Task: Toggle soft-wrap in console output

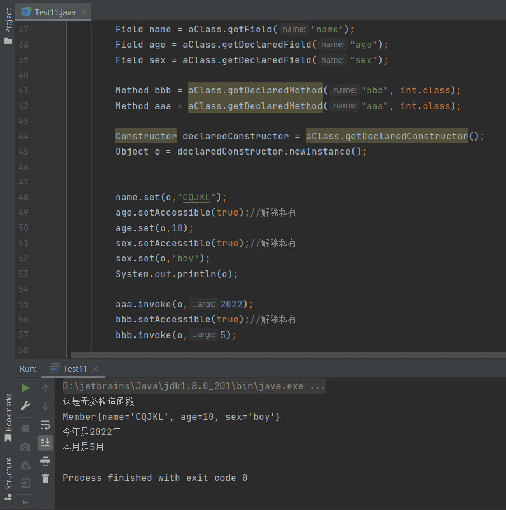Action: pyautogui.click(x=45, y=425)
